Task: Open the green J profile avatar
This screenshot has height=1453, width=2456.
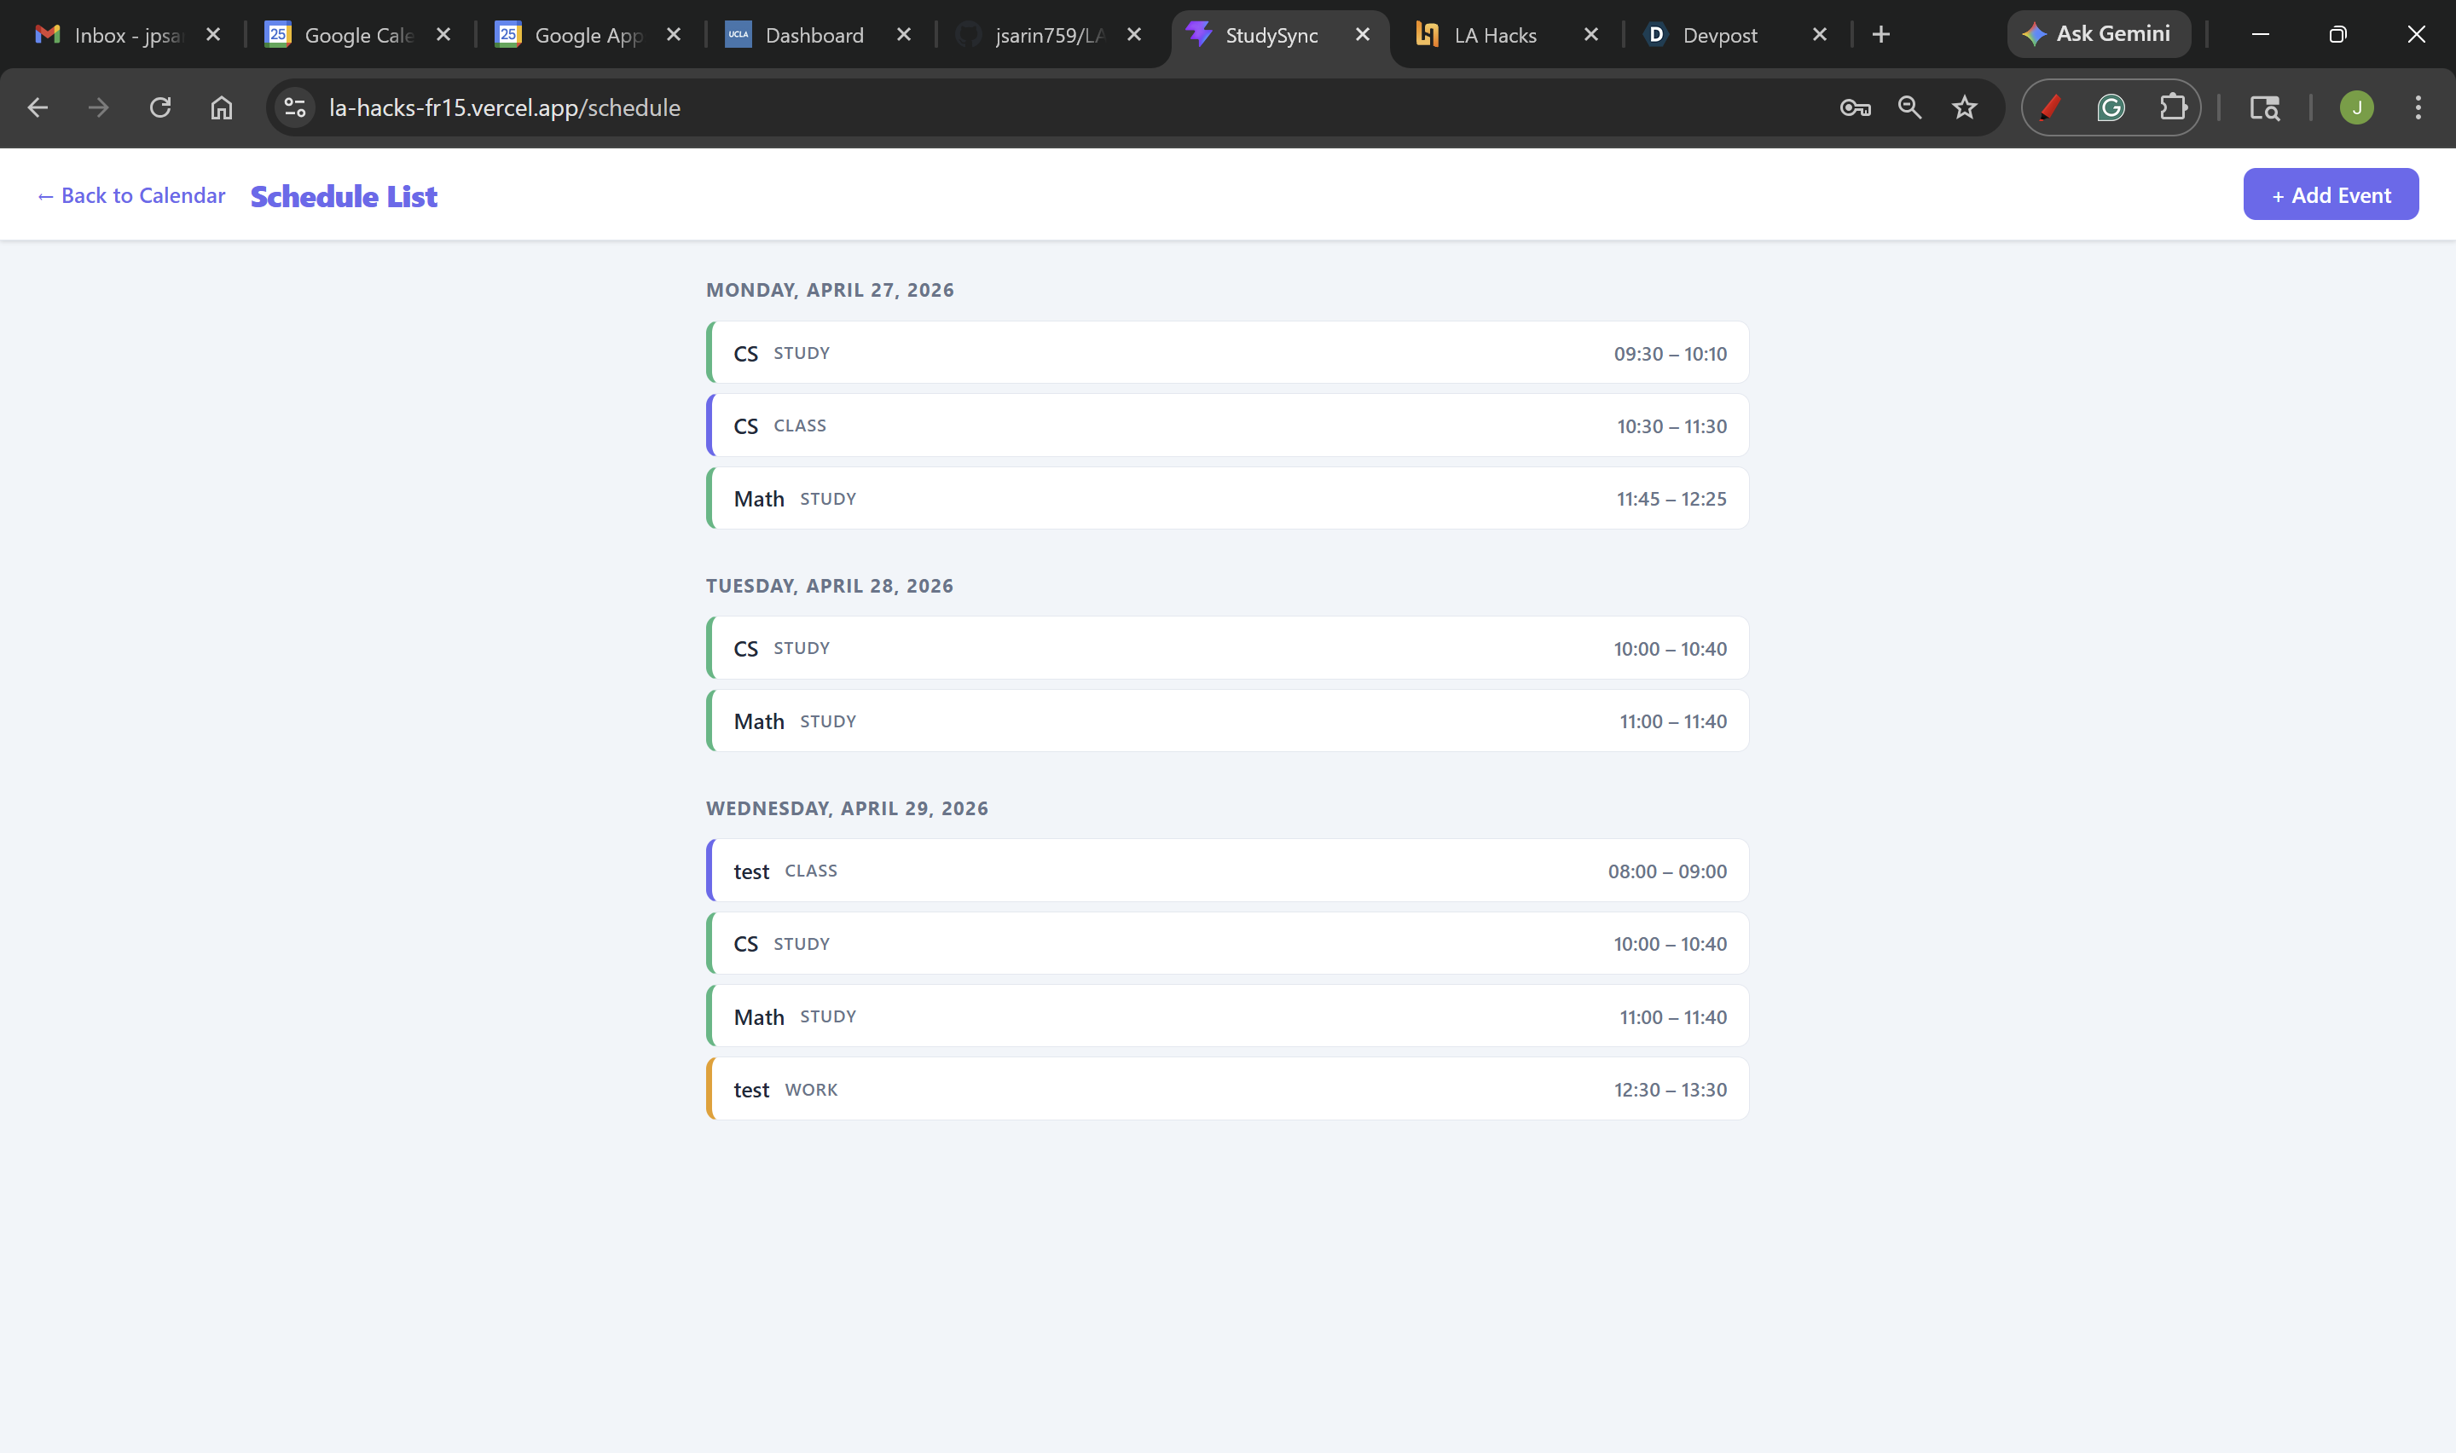Action: [2355, 107]
